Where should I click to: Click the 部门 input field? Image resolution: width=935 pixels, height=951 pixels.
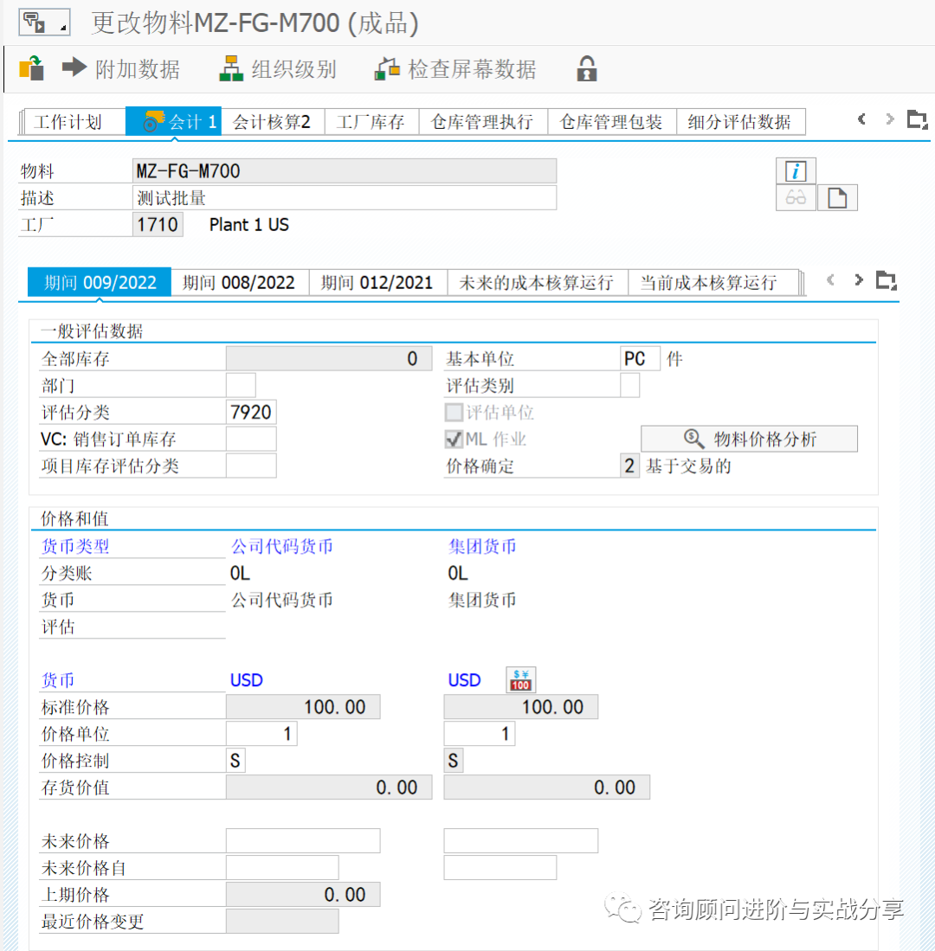[241, 385]
